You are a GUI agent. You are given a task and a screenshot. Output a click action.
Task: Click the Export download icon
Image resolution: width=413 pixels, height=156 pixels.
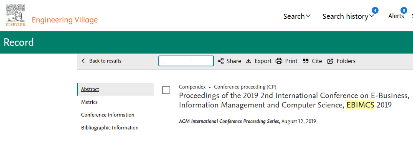pyautogui.click(x=248, y=61)
